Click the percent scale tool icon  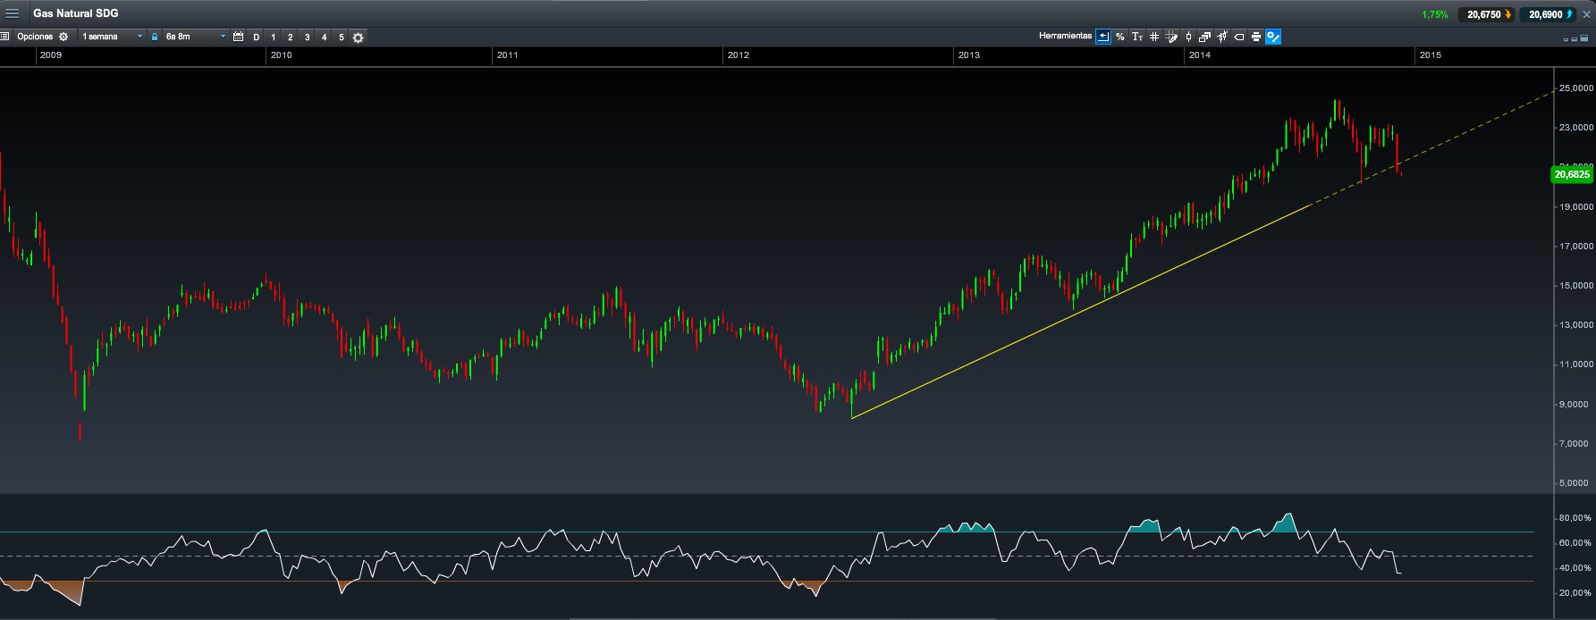pos(1120,37)
